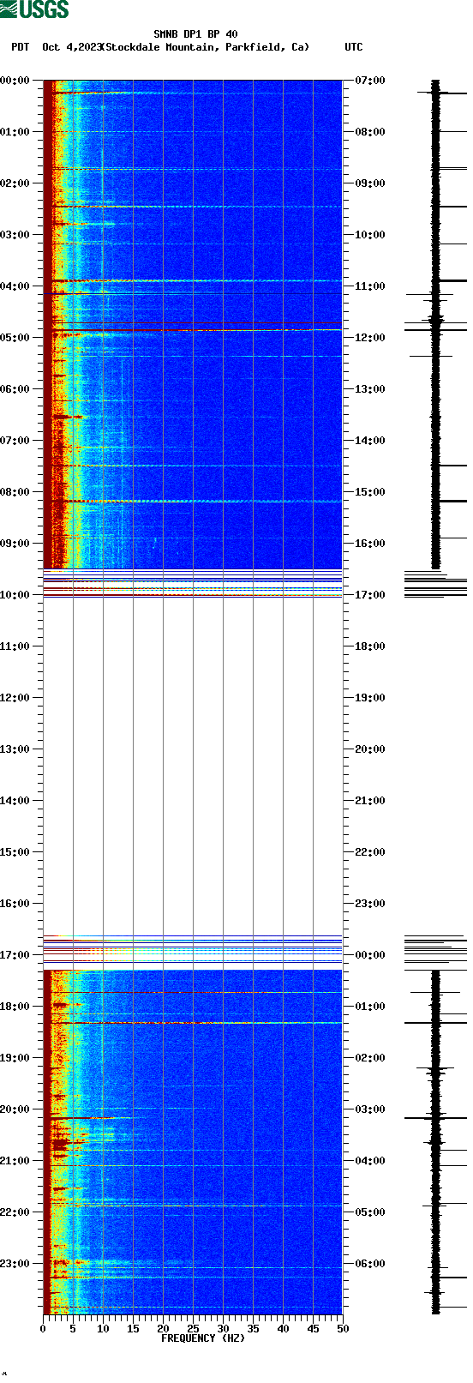Image resolution: width=473 pixels, height=1383 pixels.
Task: Click the Stockdale Mountain, Parkfield, Ca label
Action: click(205, 47)
